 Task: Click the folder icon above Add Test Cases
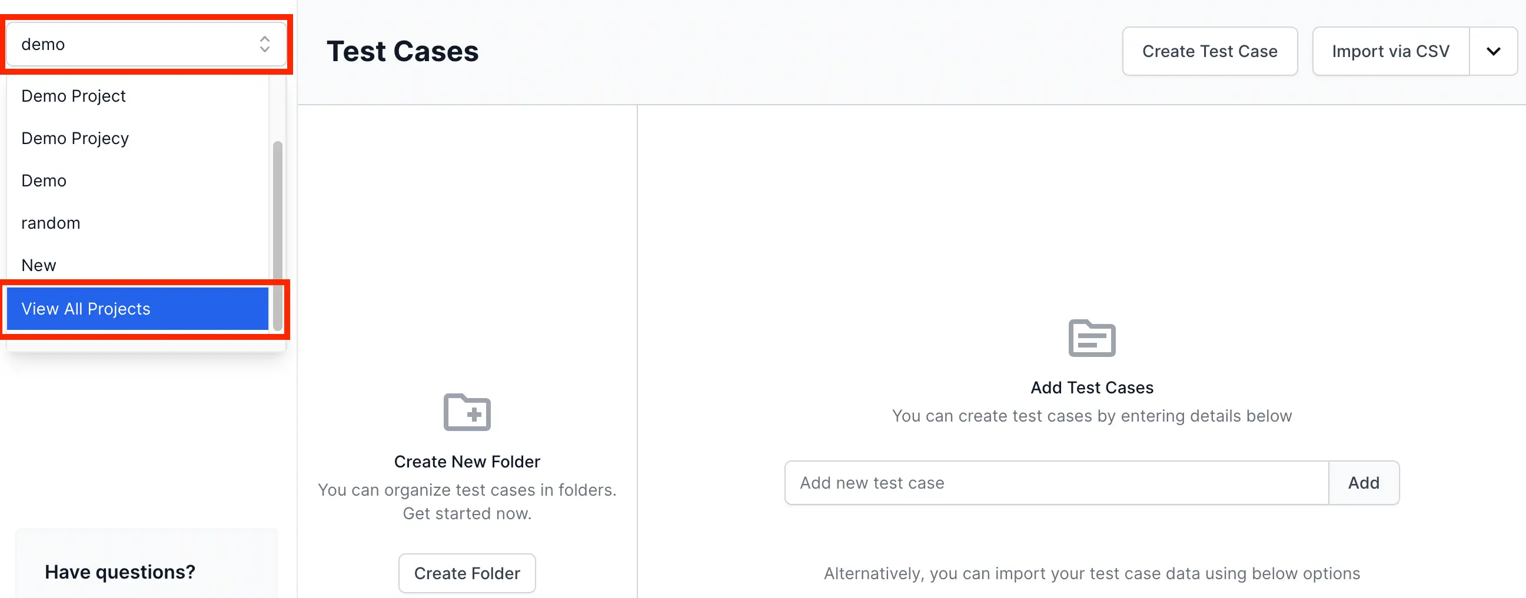tap(1091, 339)
